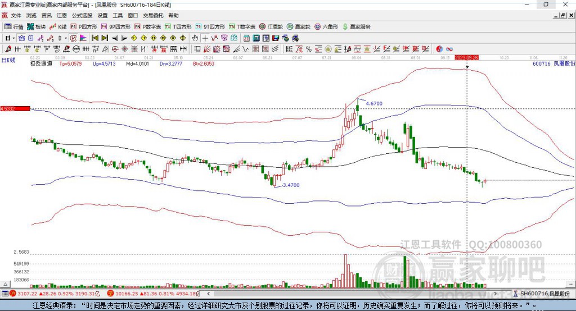The width and height of the screenshot is (576, 311).
Task: Open the calculator tool icon
Action: (256, 38)
